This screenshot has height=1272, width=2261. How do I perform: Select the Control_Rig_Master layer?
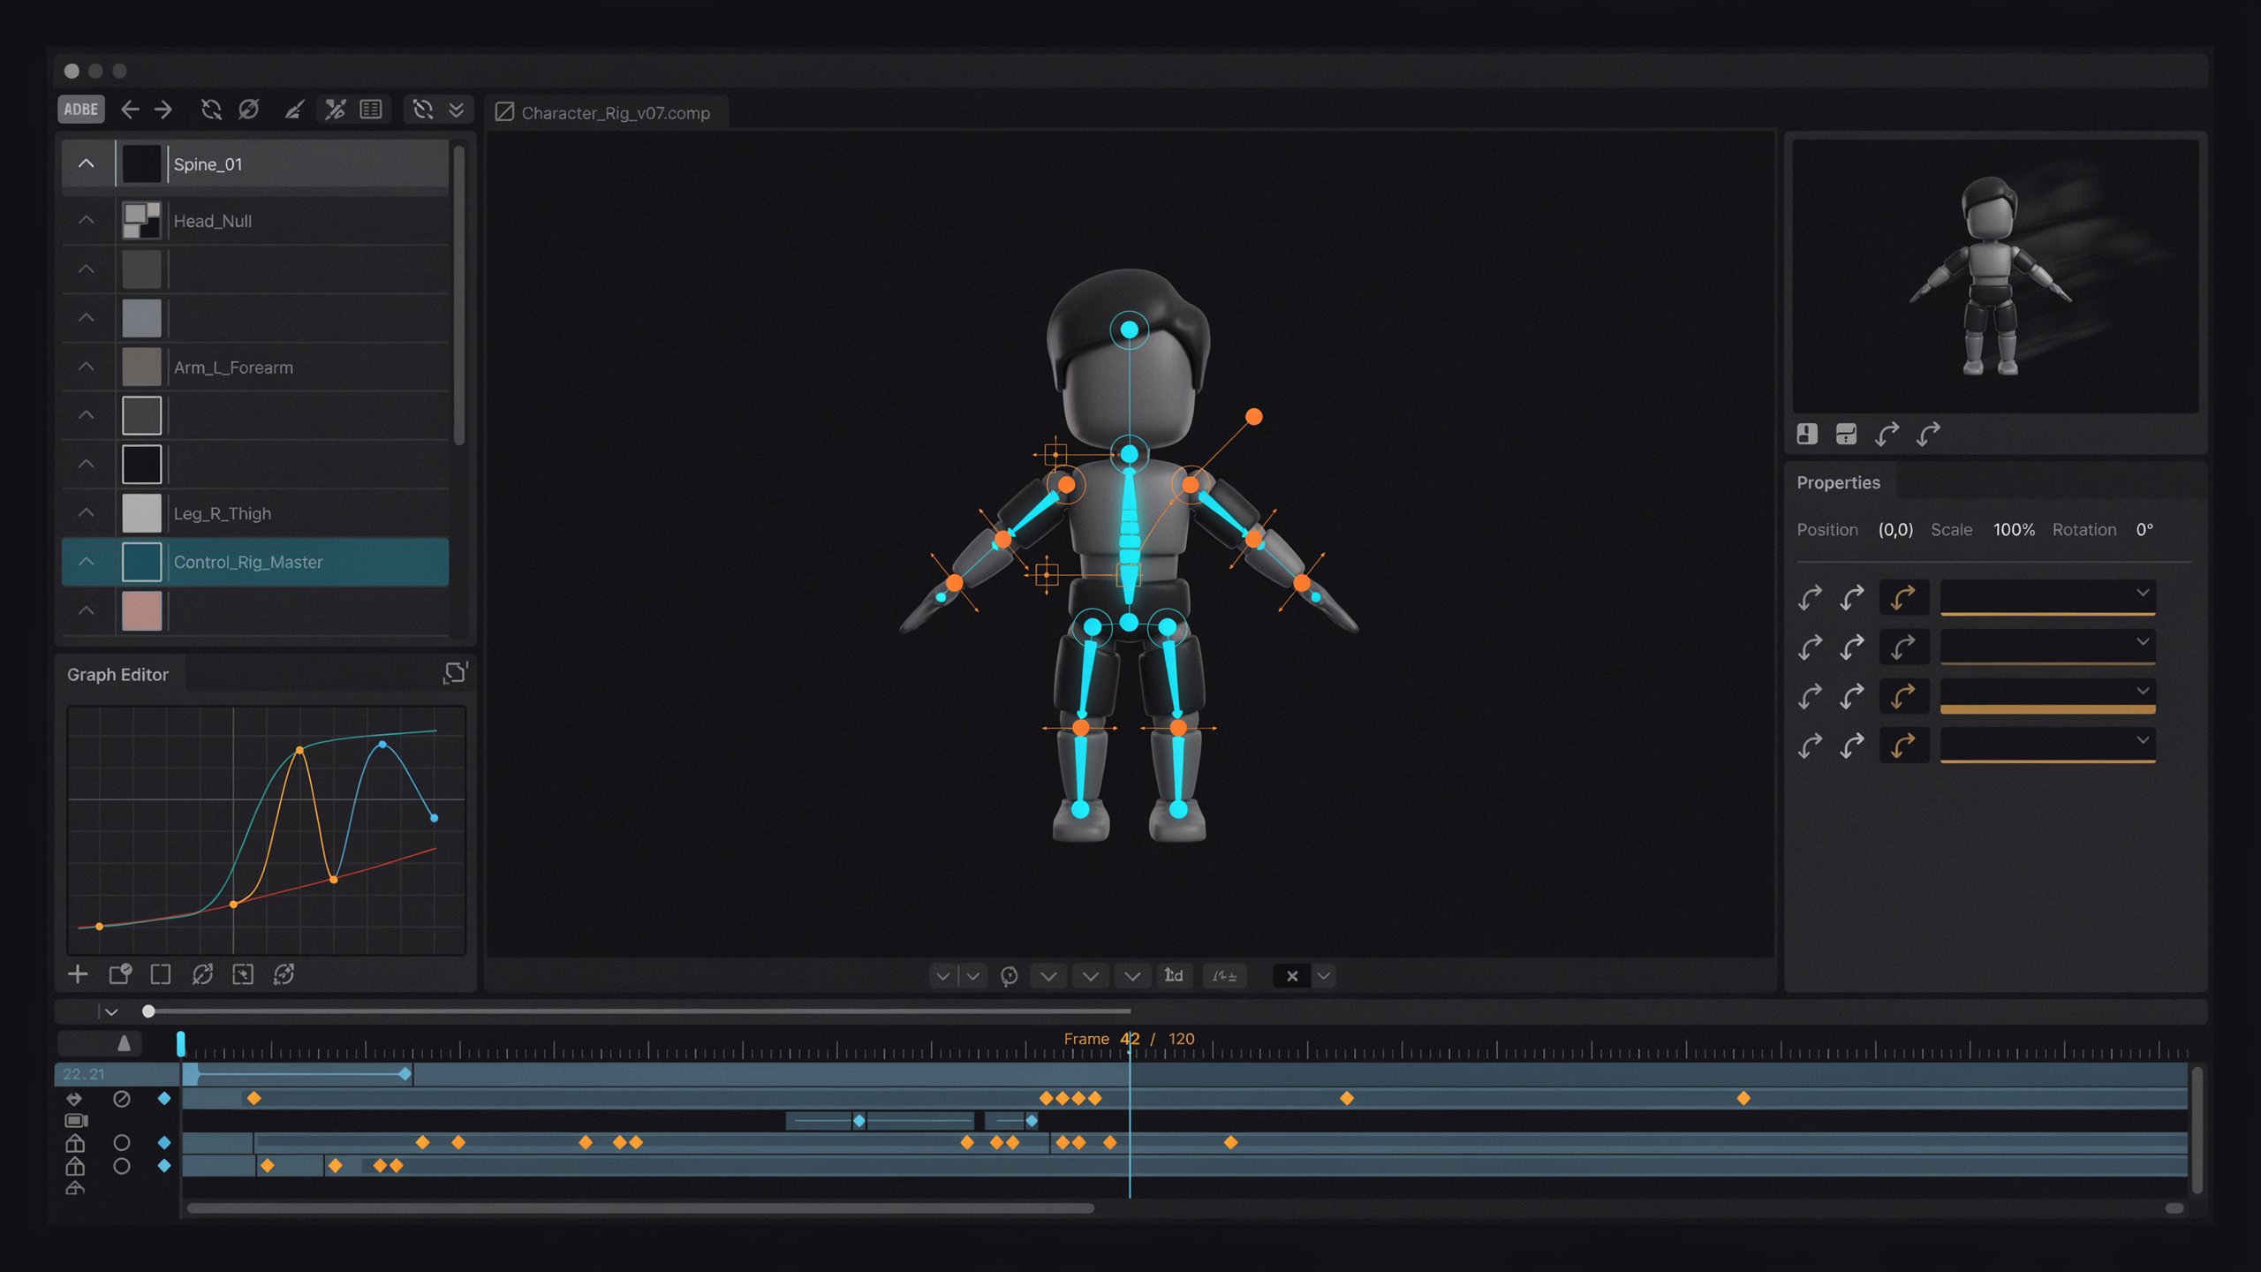[255, 562]
